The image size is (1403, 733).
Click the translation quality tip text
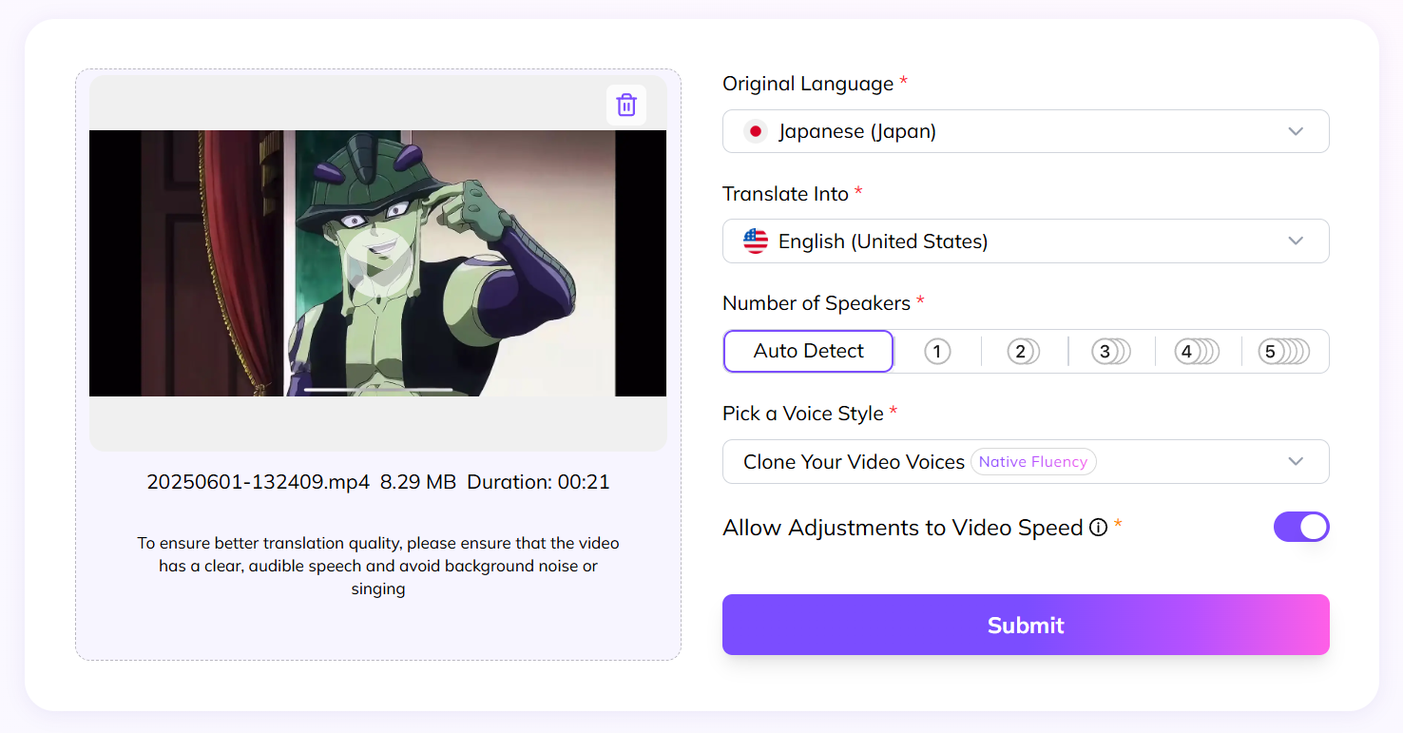point(378,566)
